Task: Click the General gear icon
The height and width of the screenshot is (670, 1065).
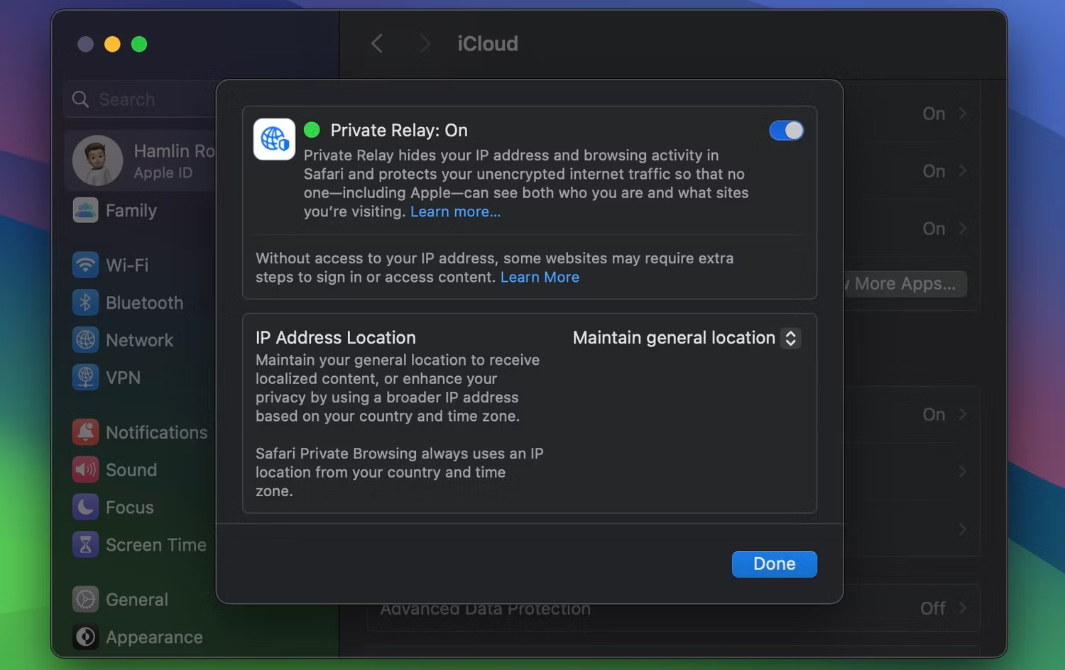Action: click(x=85, y=600)
